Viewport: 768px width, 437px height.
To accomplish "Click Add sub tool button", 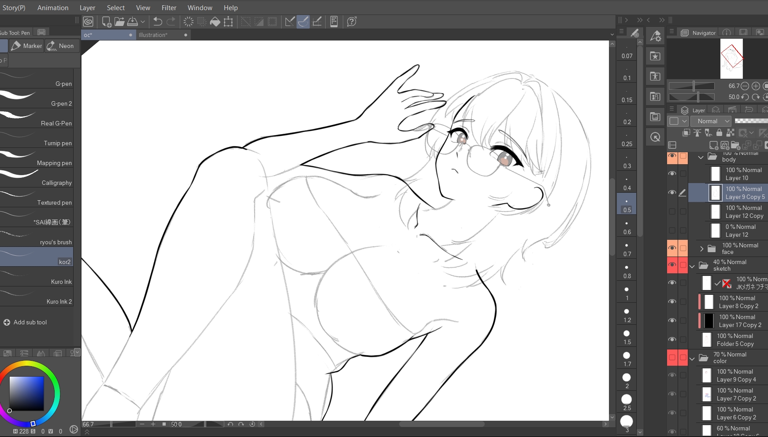I will coord(26,322).
